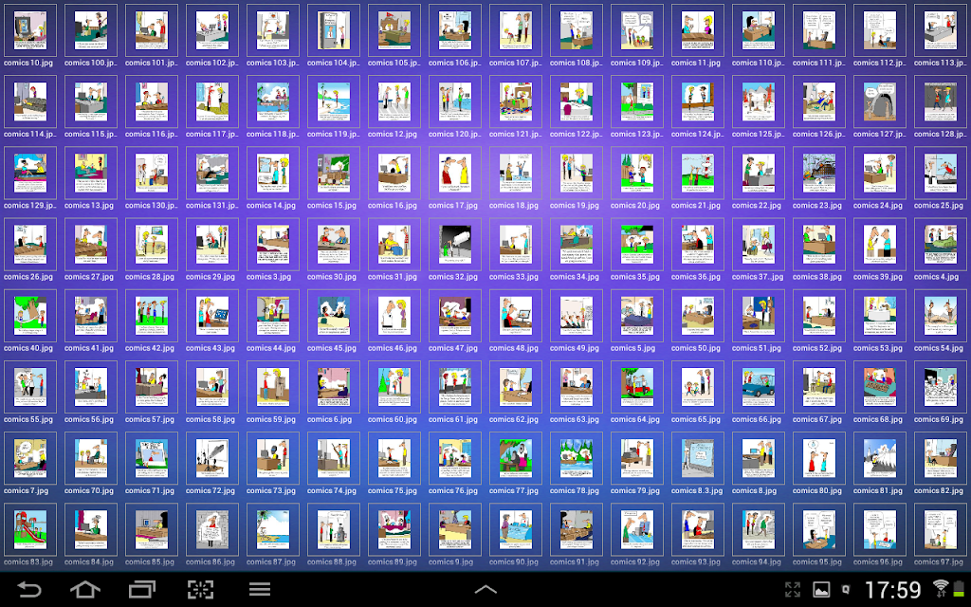Tap the Android back navigation icon
Screen dimensions: 971x607
tap(29, 589)
